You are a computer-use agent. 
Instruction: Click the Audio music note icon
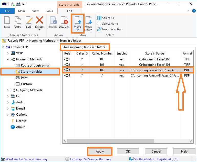[x=13, y=102]
